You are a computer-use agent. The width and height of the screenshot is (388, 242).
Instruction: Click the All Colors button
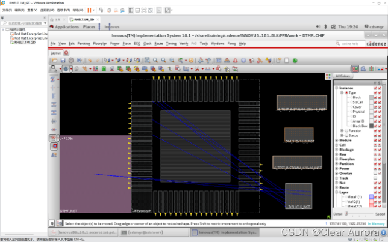click(343, 76)
